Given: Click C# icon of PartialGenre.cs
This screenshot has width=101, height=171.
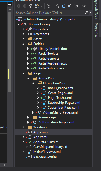Looking at the screenshot, I should pos(35,59).
